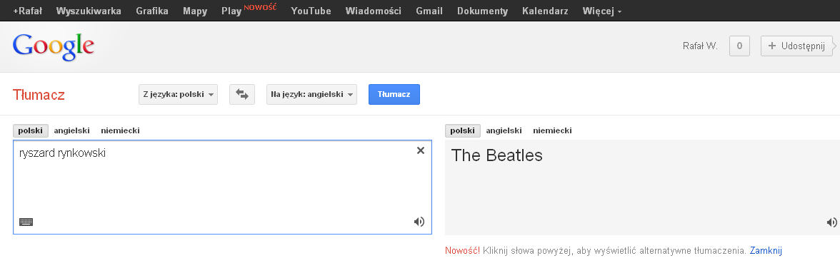840x278 pixels.
Task: Open notifications counter showing 0
Action: click(x=739, y=46)
